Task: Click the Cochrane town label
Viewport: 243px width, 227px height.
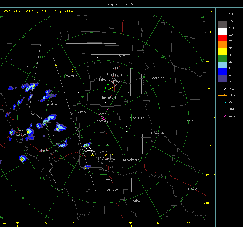Action: click(88, 151)
